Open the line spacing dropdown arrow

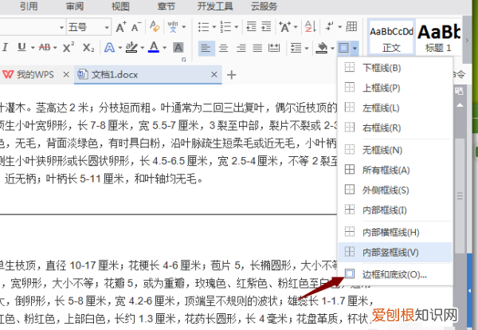click(x=307, y=48)
